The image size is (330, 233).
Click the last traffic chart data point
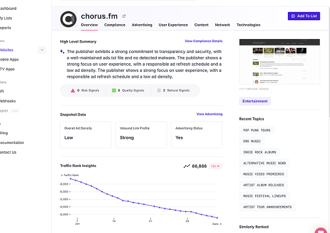[217, 218]
